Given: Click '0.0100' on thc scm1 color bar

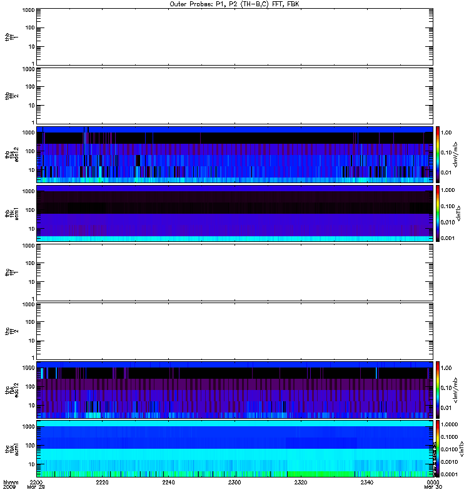Looking at the screenshot, I should (x=449, y=449).
